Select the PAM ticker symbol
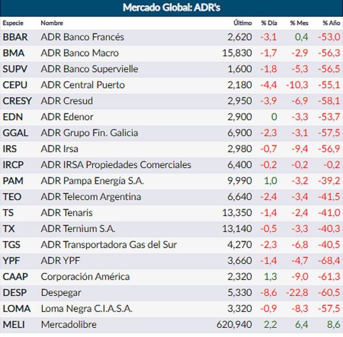343x337 pixels. 13,181
